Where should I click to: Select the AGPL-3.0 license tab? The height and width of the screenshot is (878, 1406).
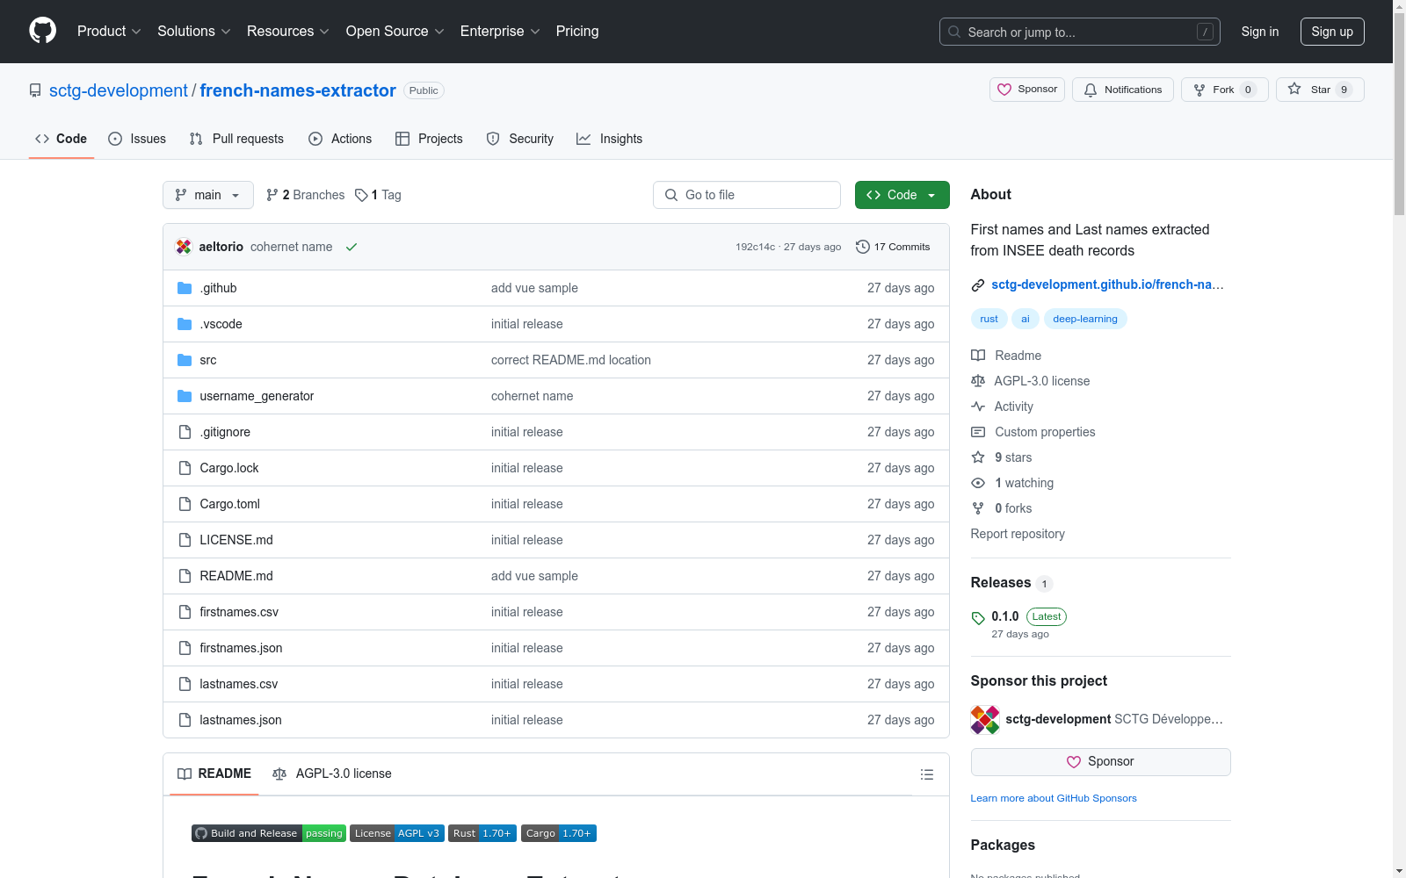pyautogui.click(x=332, y=774)
